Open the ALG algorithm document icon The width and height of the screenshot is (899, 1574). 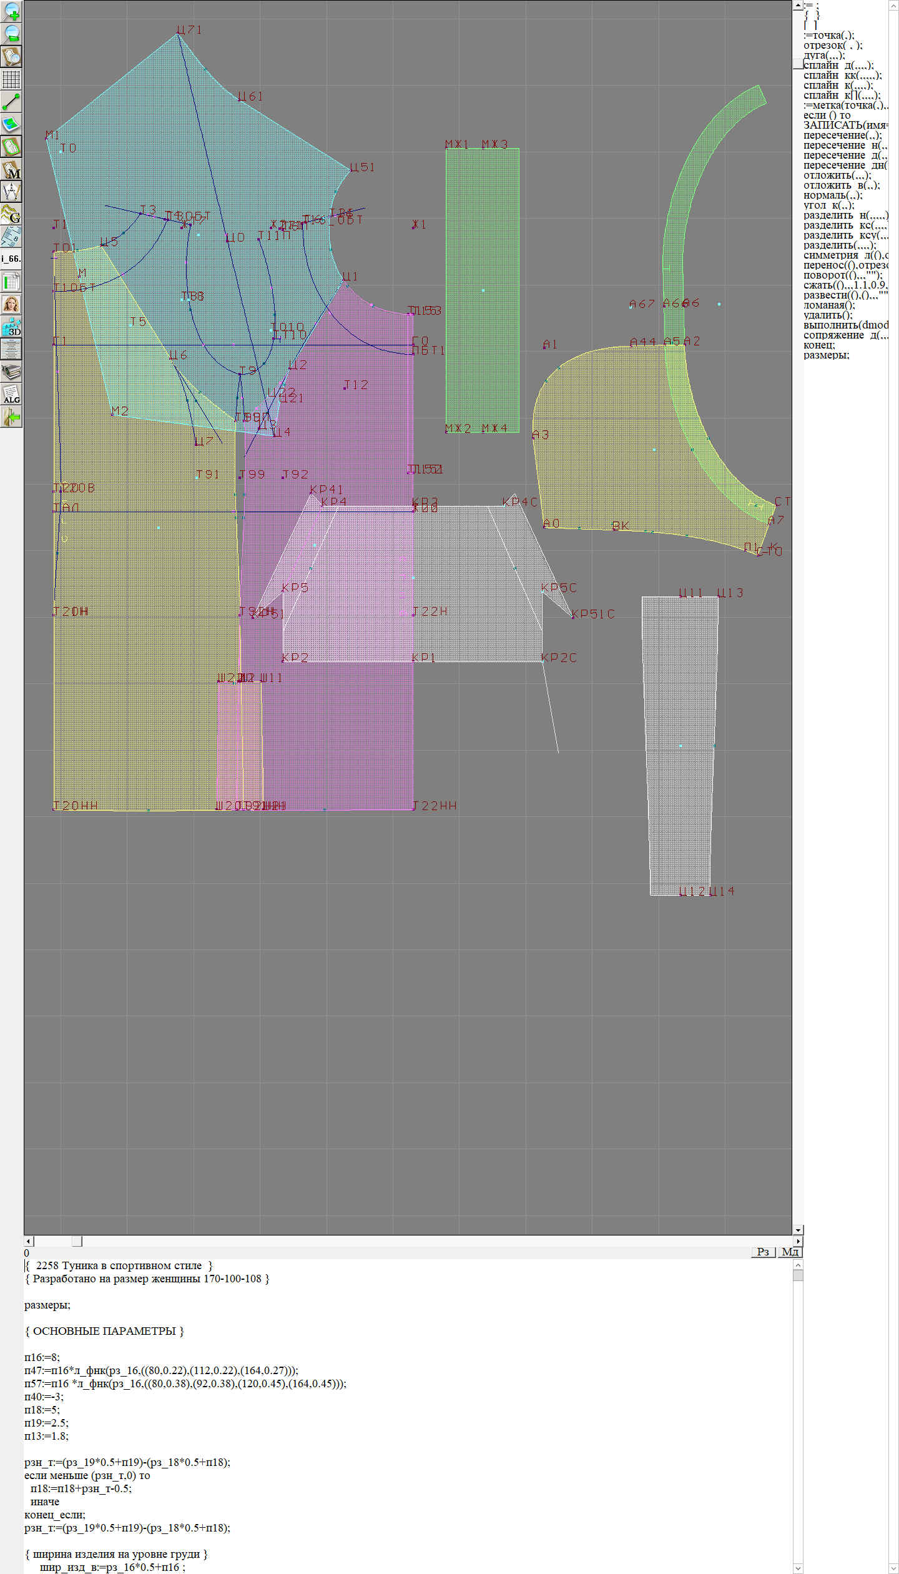tap(11, 394)
